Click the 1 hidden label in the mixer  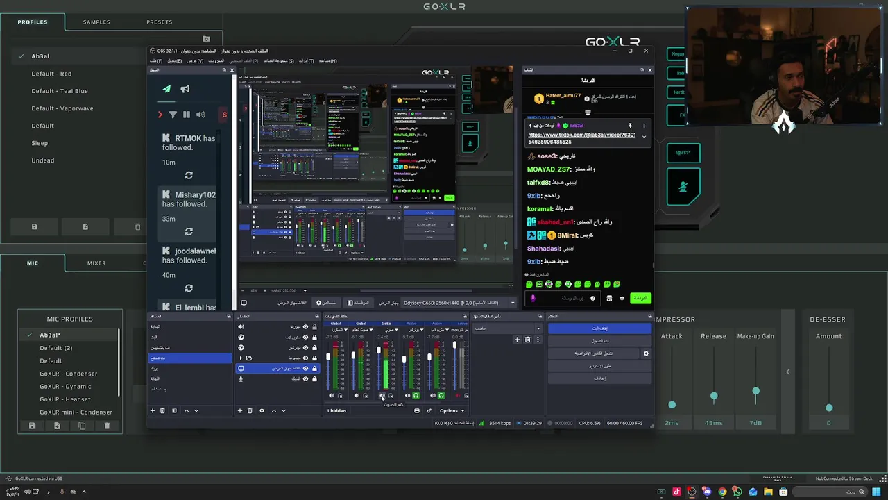[336, 410]
